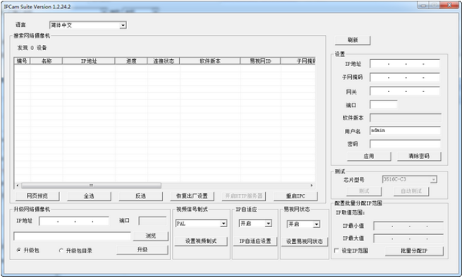
Task: Click the upgrade section IP地址 field
Action: 74,221
